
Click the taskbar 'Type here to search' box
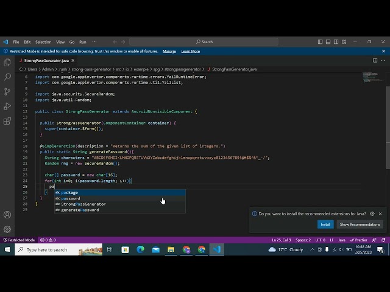click(x=58, y=249)
